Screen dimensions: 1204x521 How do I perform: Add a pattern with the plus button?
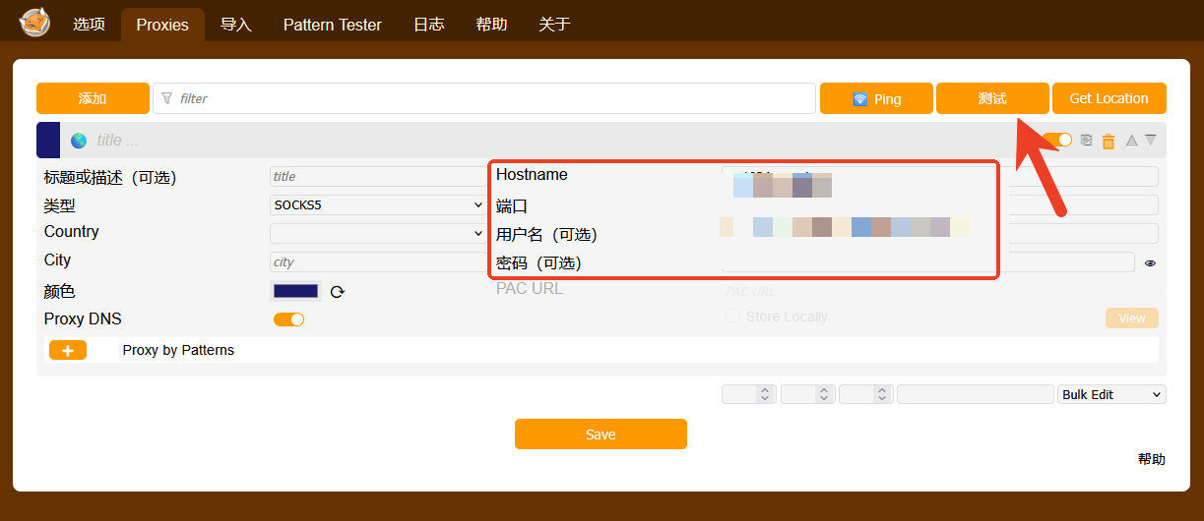pyautogui.click(x=68, y=350)
